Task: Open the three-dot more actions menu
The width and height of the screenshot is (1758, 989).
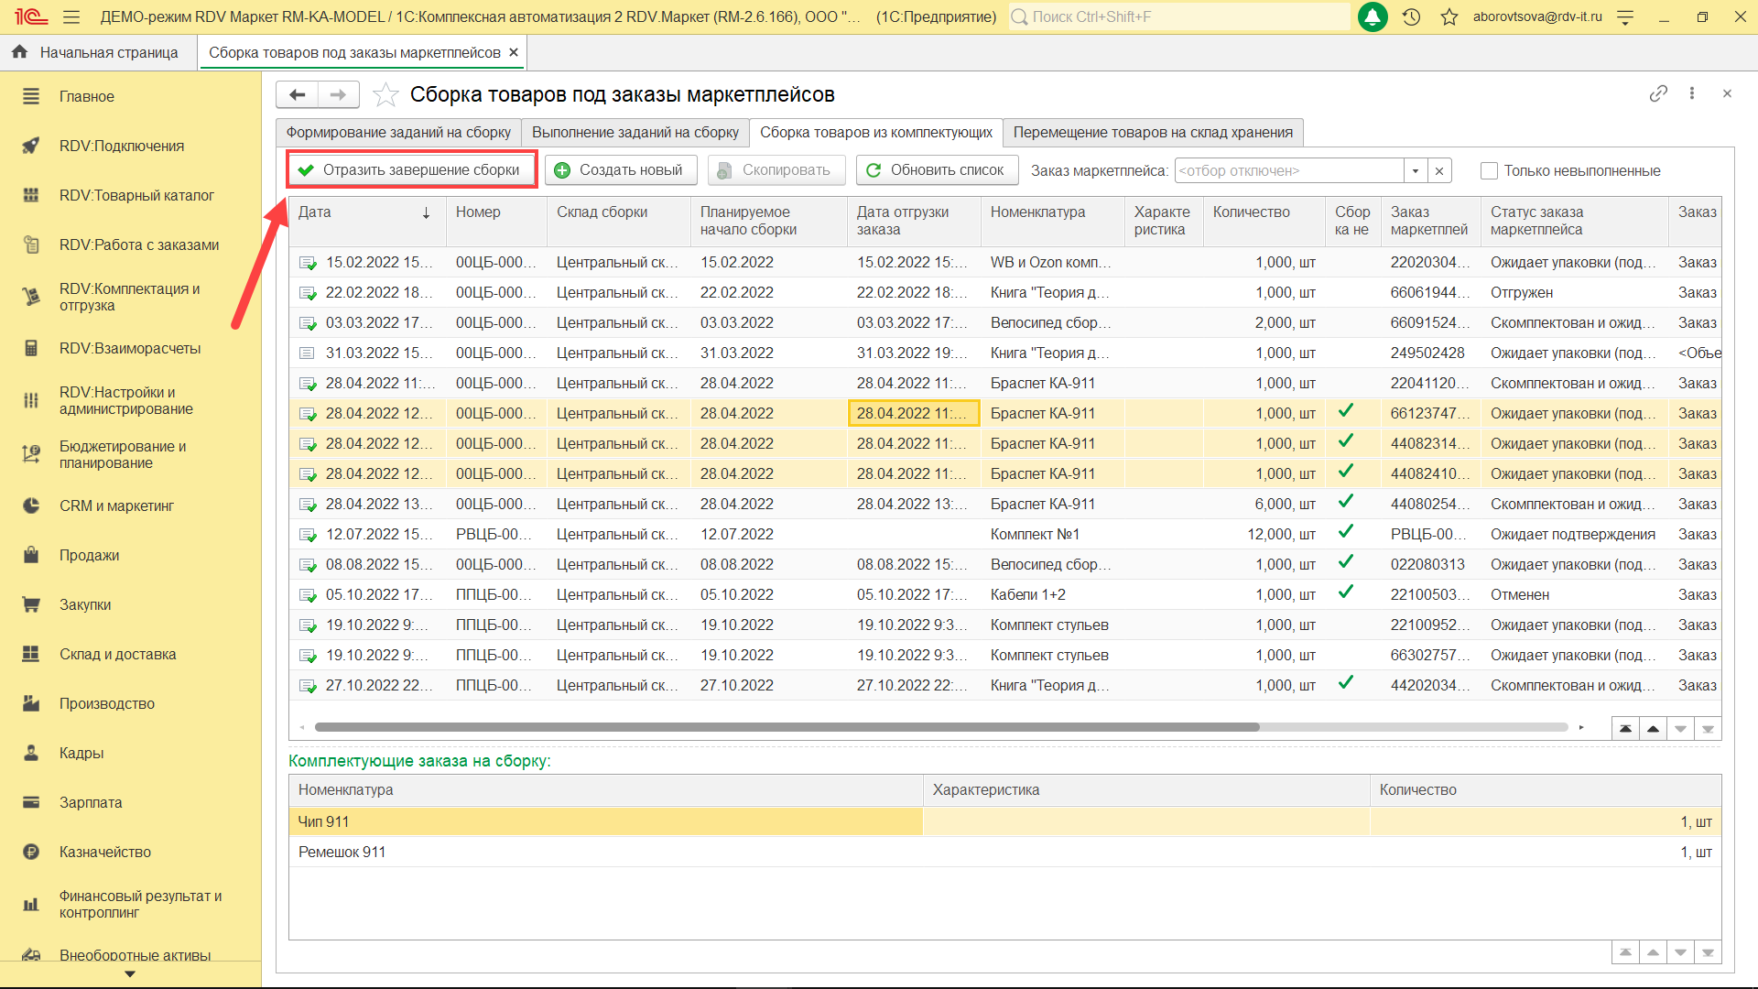Action: pos(1692,93)
